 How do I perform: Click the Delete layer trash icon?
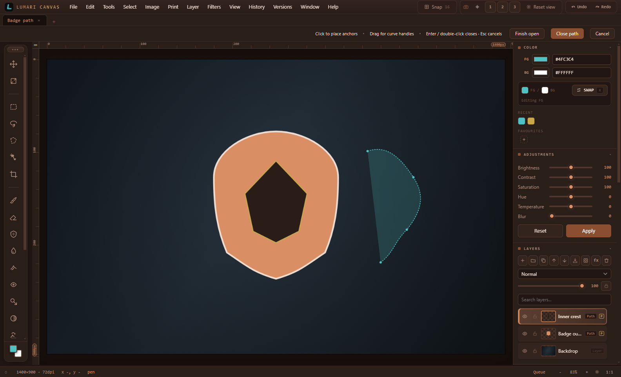pyautogui.click(x=606, y=260)
